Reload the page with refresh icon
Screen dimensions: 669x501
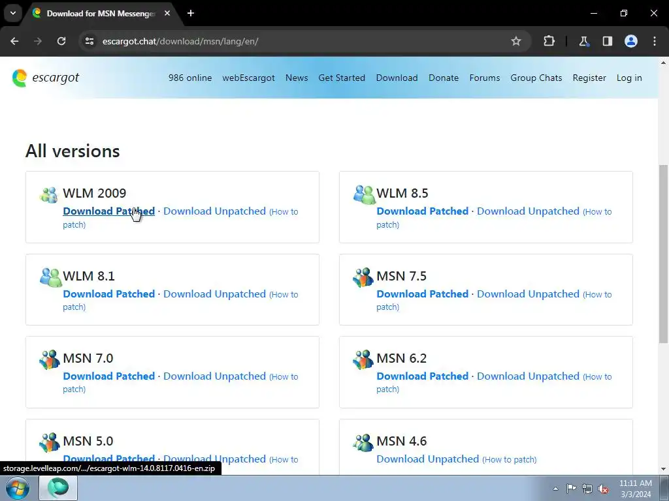pos(61,41)
